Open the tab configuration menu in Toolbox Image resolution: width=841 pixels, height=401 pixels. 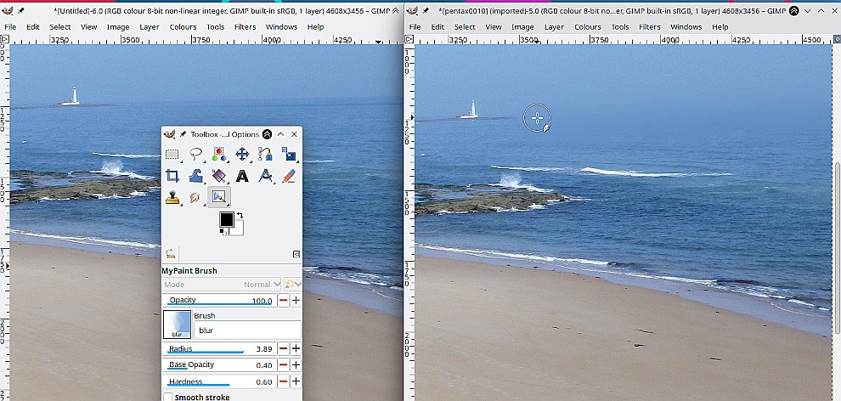point(296,254)
